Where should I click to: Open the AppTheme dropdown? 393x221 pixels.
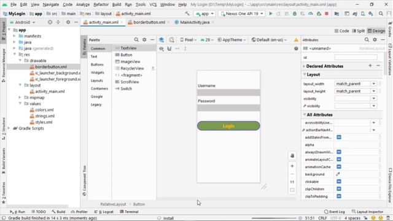coord(232,40)
